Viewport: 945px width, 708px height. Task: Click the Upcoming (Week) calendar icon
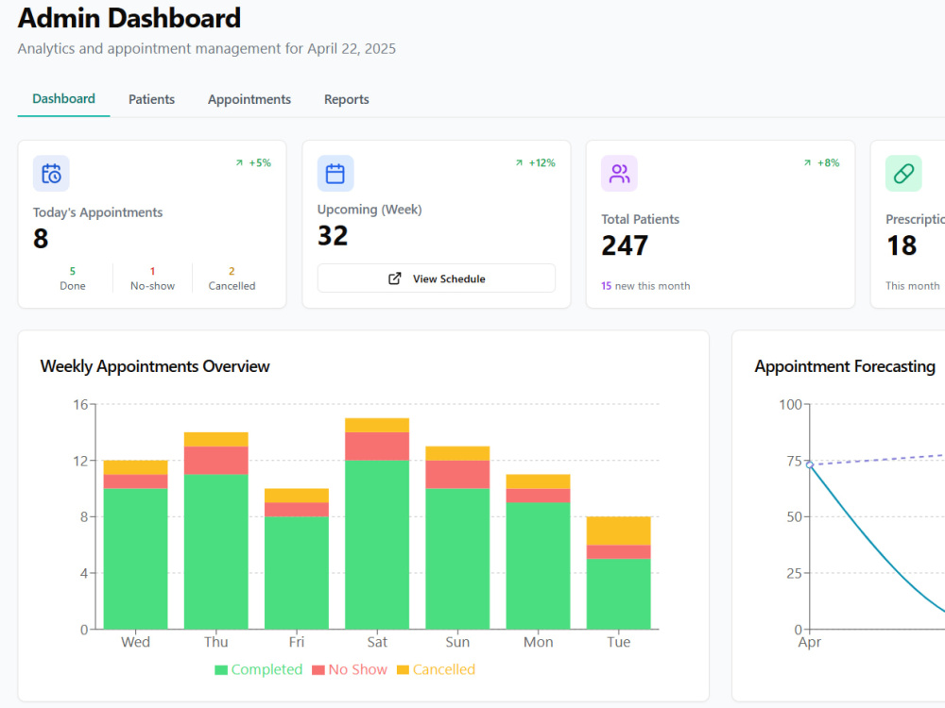[335, 174]
